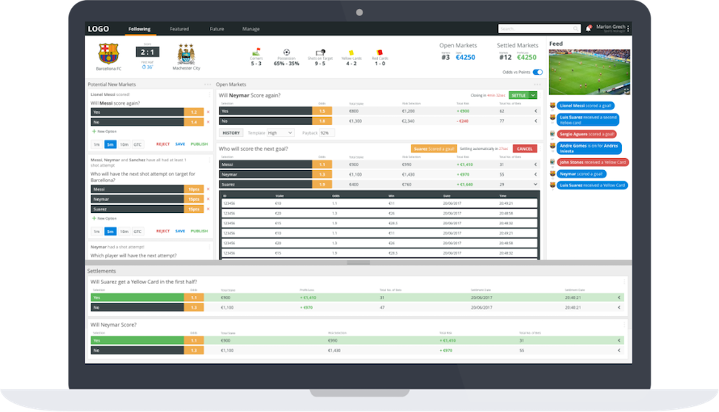Click SAVE on Will Messi score again

tap(180, 144)
